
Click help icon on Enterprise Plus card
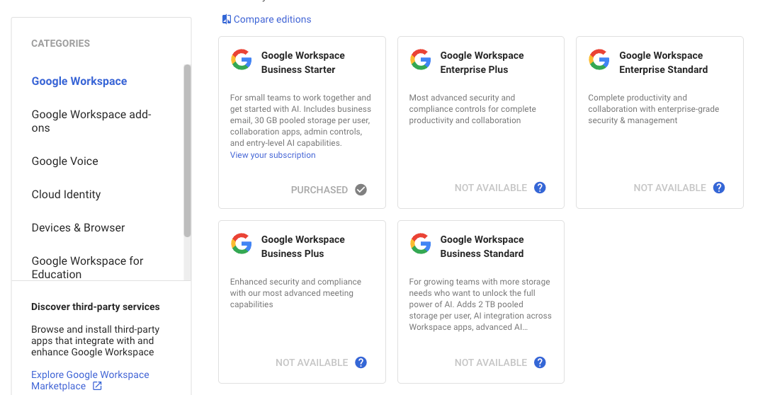[x=540, y=188]
